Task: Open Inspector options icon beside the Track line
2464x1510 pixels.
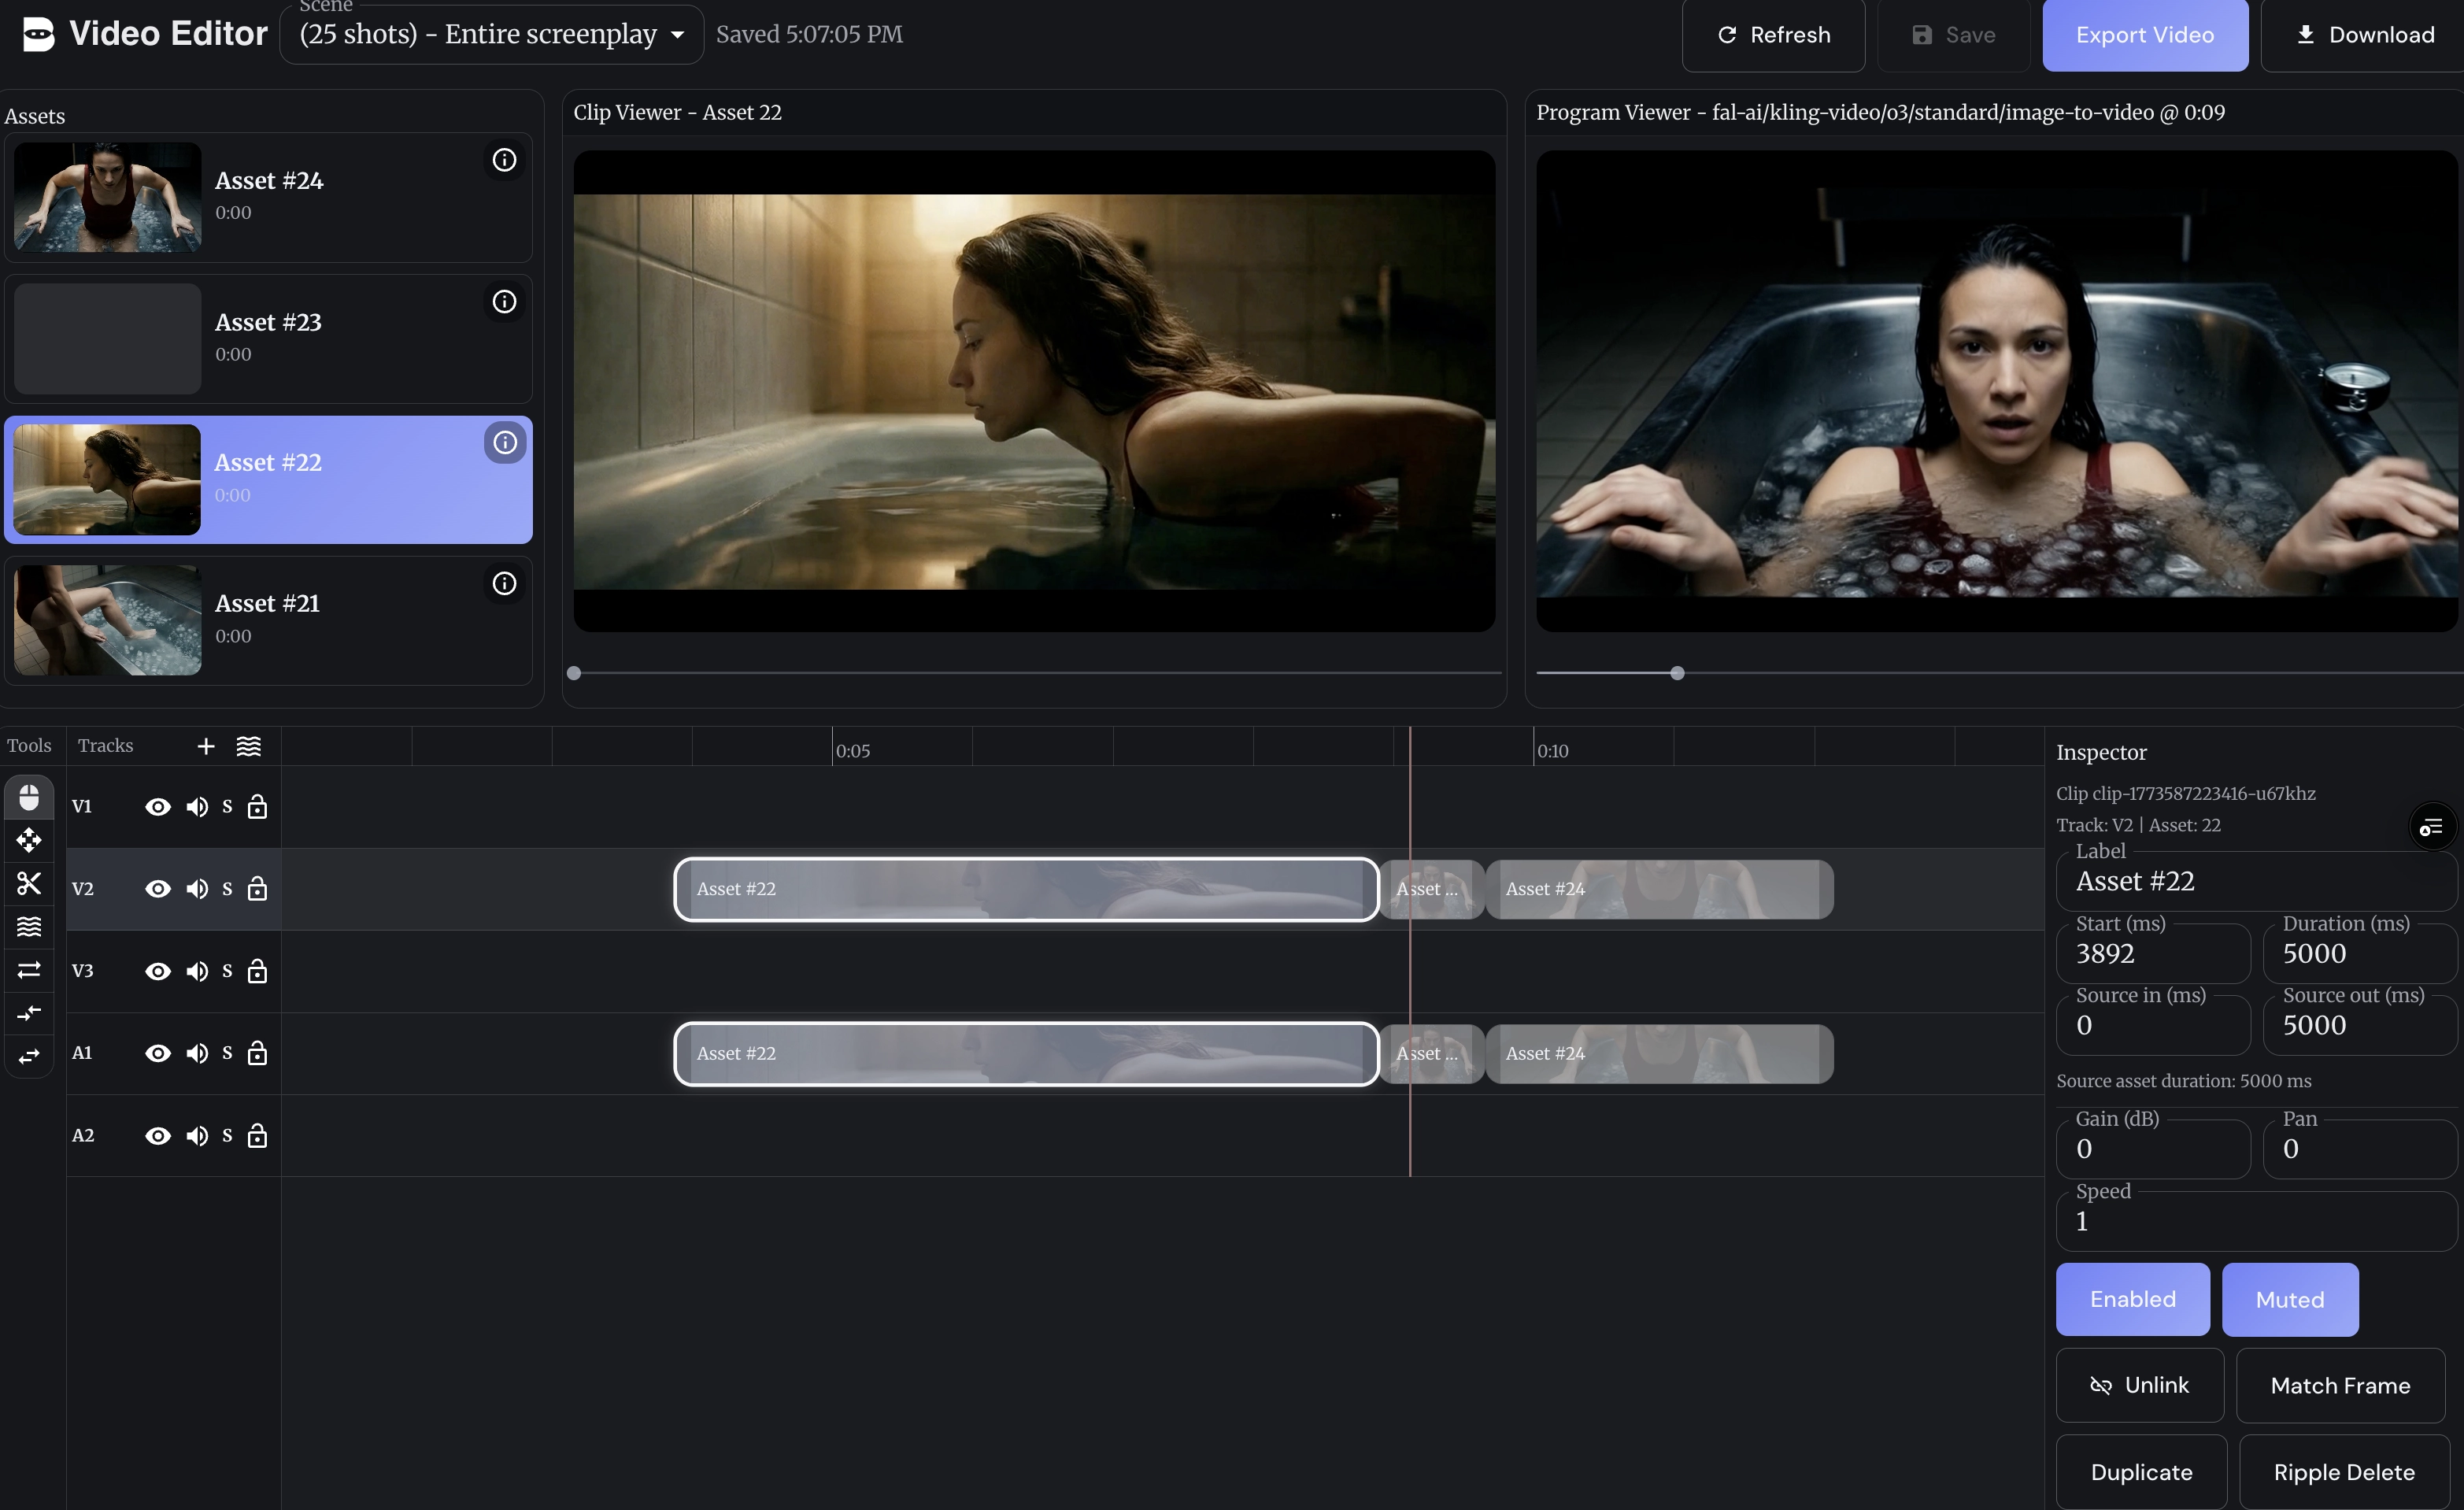Action: [x=2431, y=827]
